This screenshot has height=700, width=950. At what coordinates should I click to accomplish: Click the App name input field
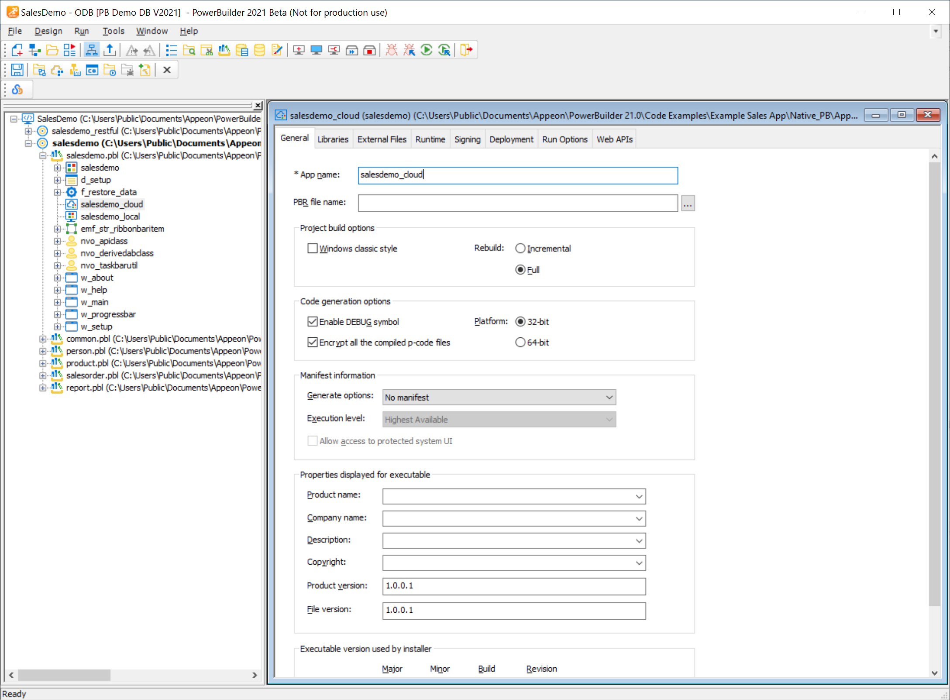click(x=518, y=175)
